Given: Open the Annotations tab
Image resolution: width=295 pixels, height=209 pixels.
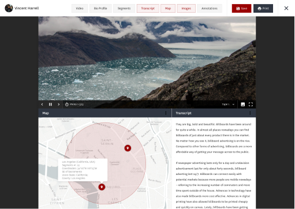Looking at the screenshot, I should click(x=210, y=8).
